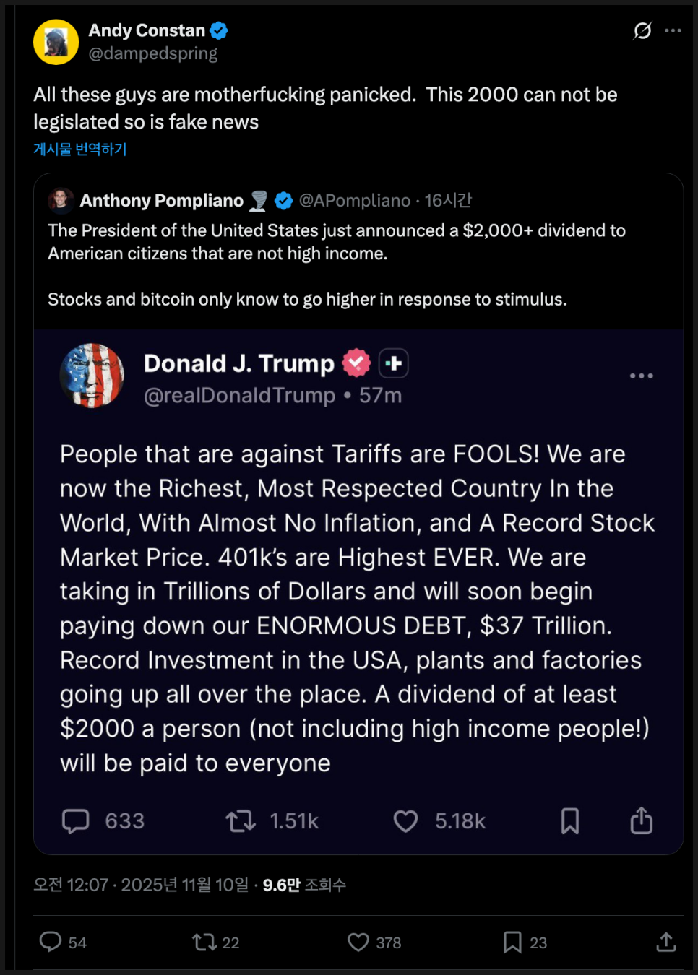Screen dimensions: 698x975
Task: Click Trump's pink verified badge
Action: (356, 363)
